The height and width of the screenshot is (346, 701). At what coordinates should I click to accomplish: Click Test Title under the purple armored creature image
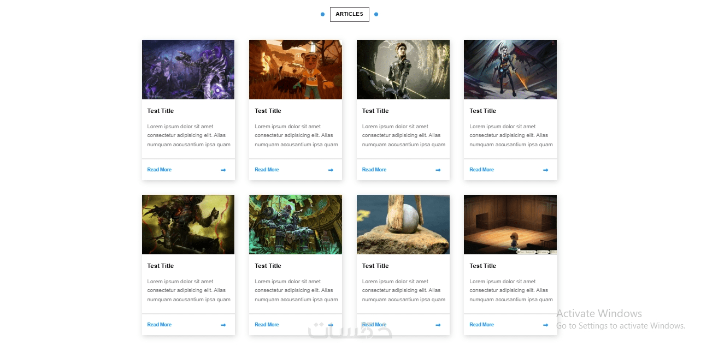(x=161, y=111)
